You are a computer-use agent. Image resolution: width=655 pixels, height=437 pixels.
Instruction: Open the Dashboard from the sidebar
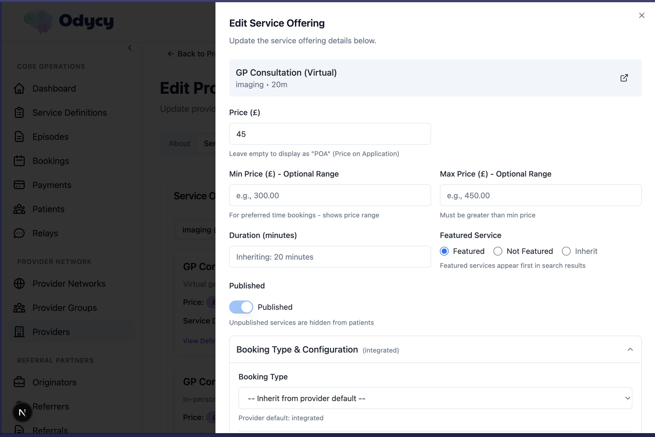point(54,88)
